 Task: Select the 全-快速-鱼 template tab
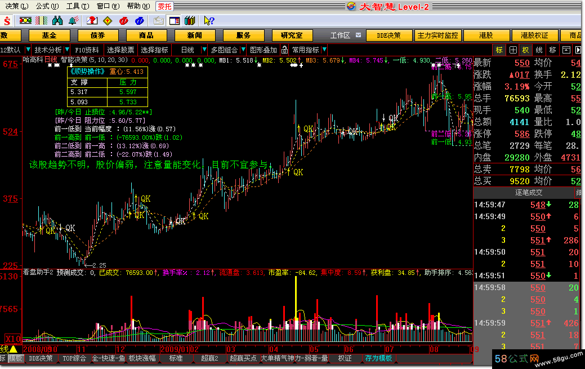109,358
